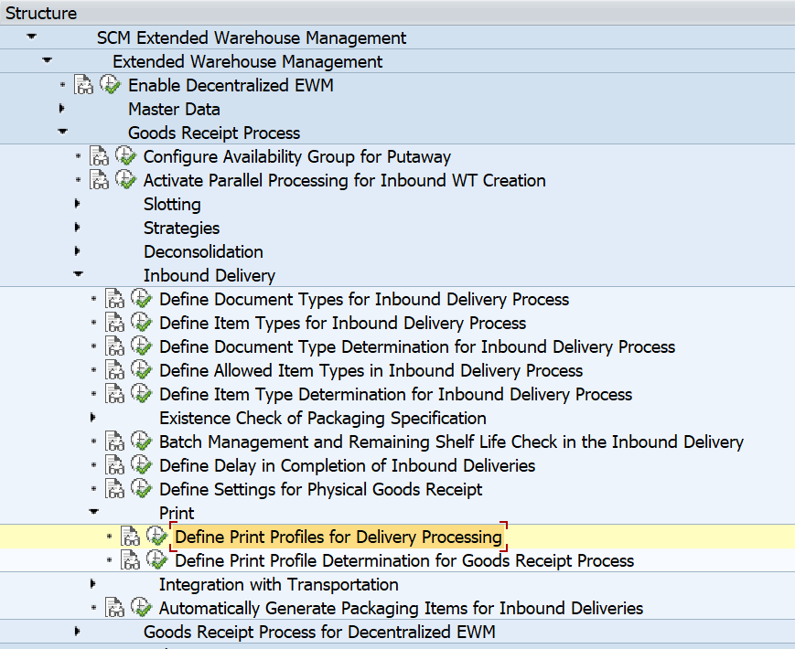Execute Define Document Type Determination activity
The height and width of the screenshot is (649, 795).
click(142, 346)
